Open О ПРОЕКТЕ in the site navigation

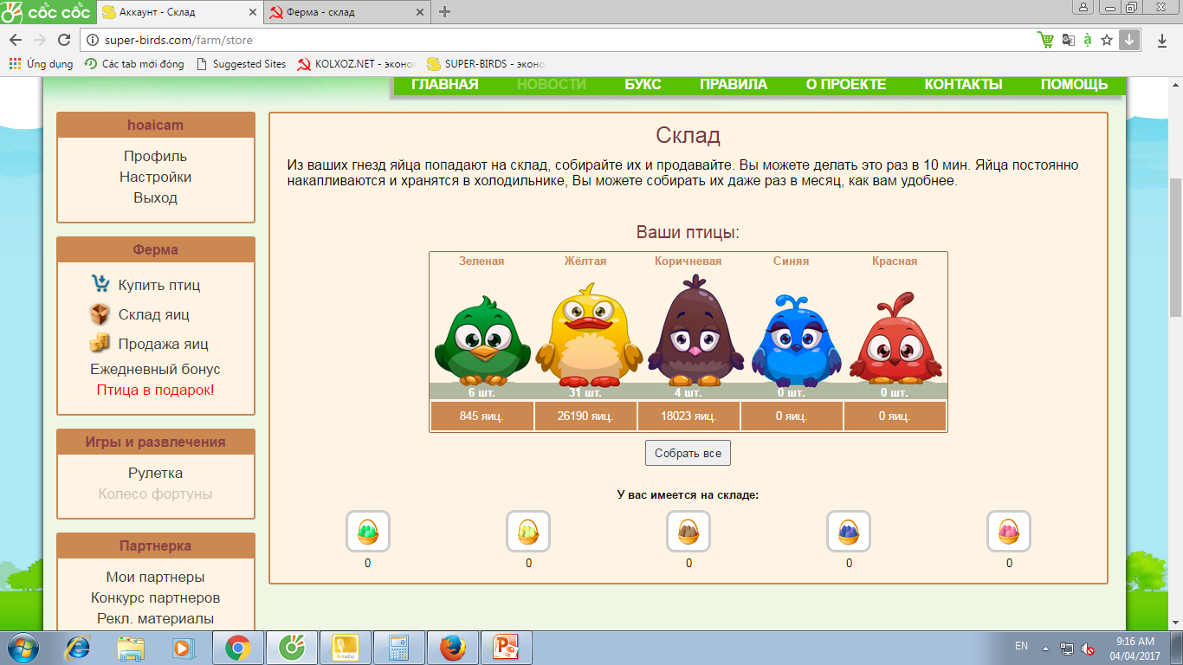click(x=846, y=84)
